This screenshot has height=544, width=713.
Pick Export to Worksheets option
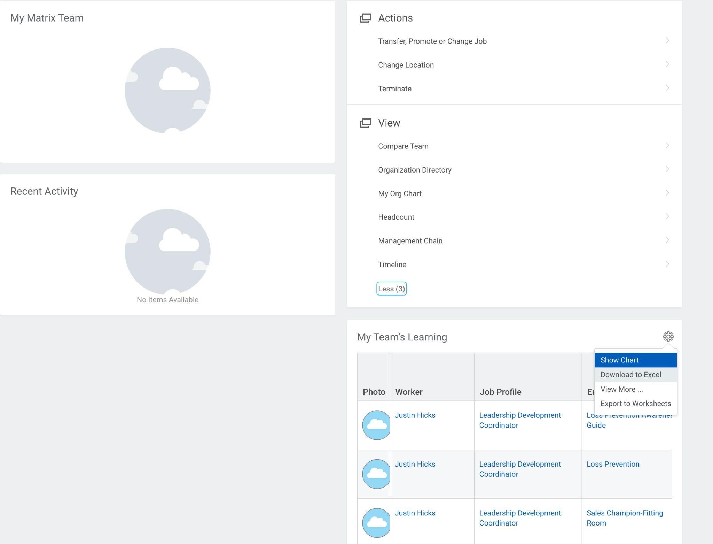click(x=635, y=404)
